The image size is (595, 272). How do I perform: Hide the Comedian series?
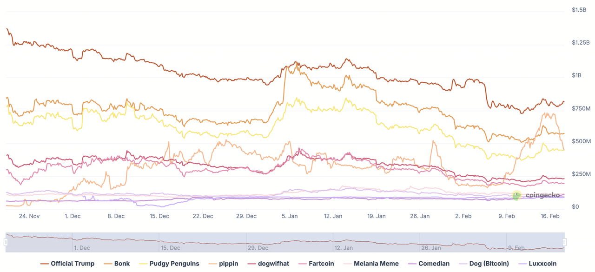pos(434,264)
